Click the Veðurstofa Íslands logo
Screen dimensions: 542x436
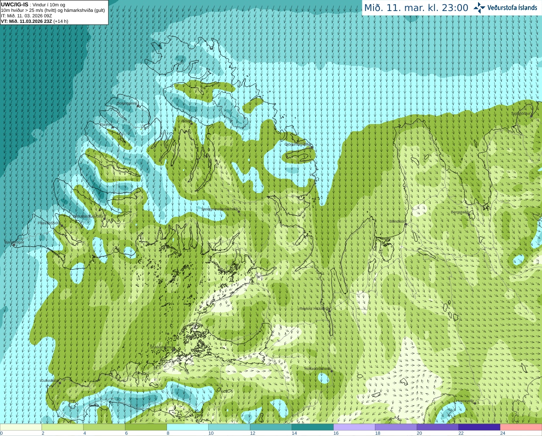(x=505, y=8)
